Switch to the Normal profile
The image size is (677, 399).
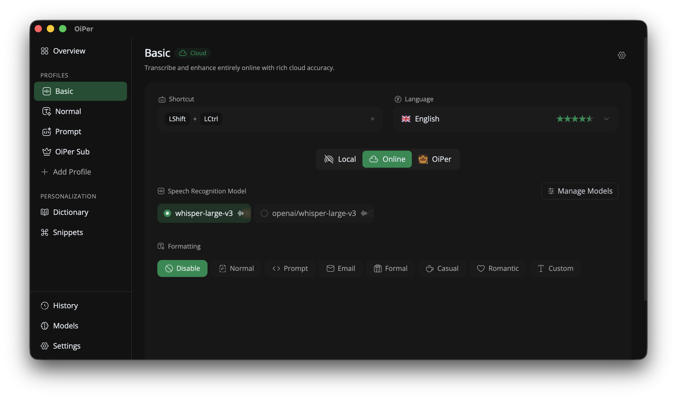coord(80,111)
